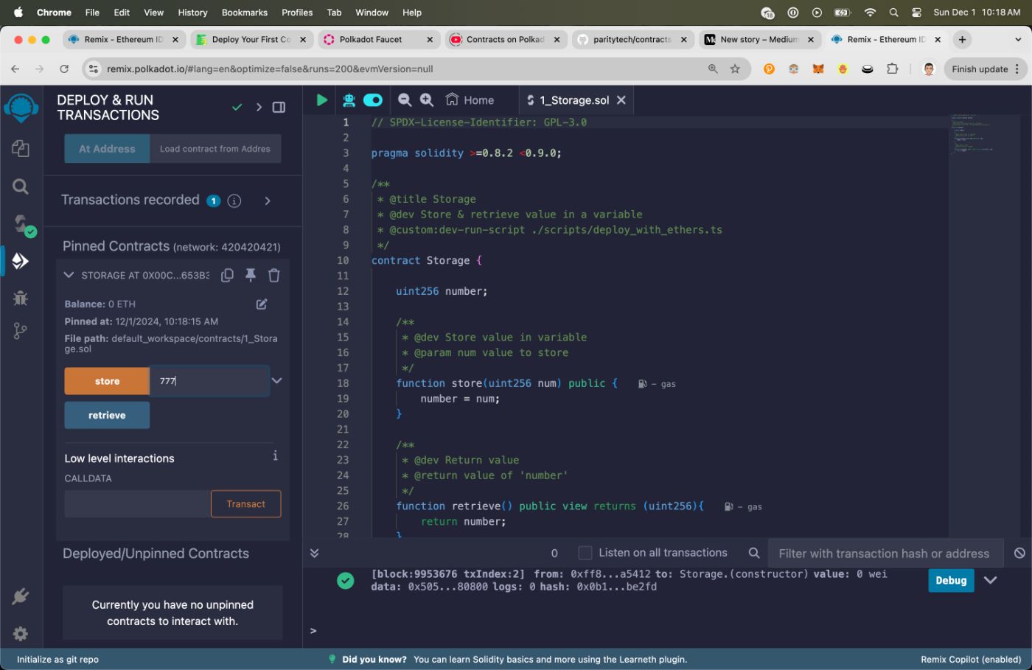
Task: Click the Remix logo home icon
Action: 21,108
